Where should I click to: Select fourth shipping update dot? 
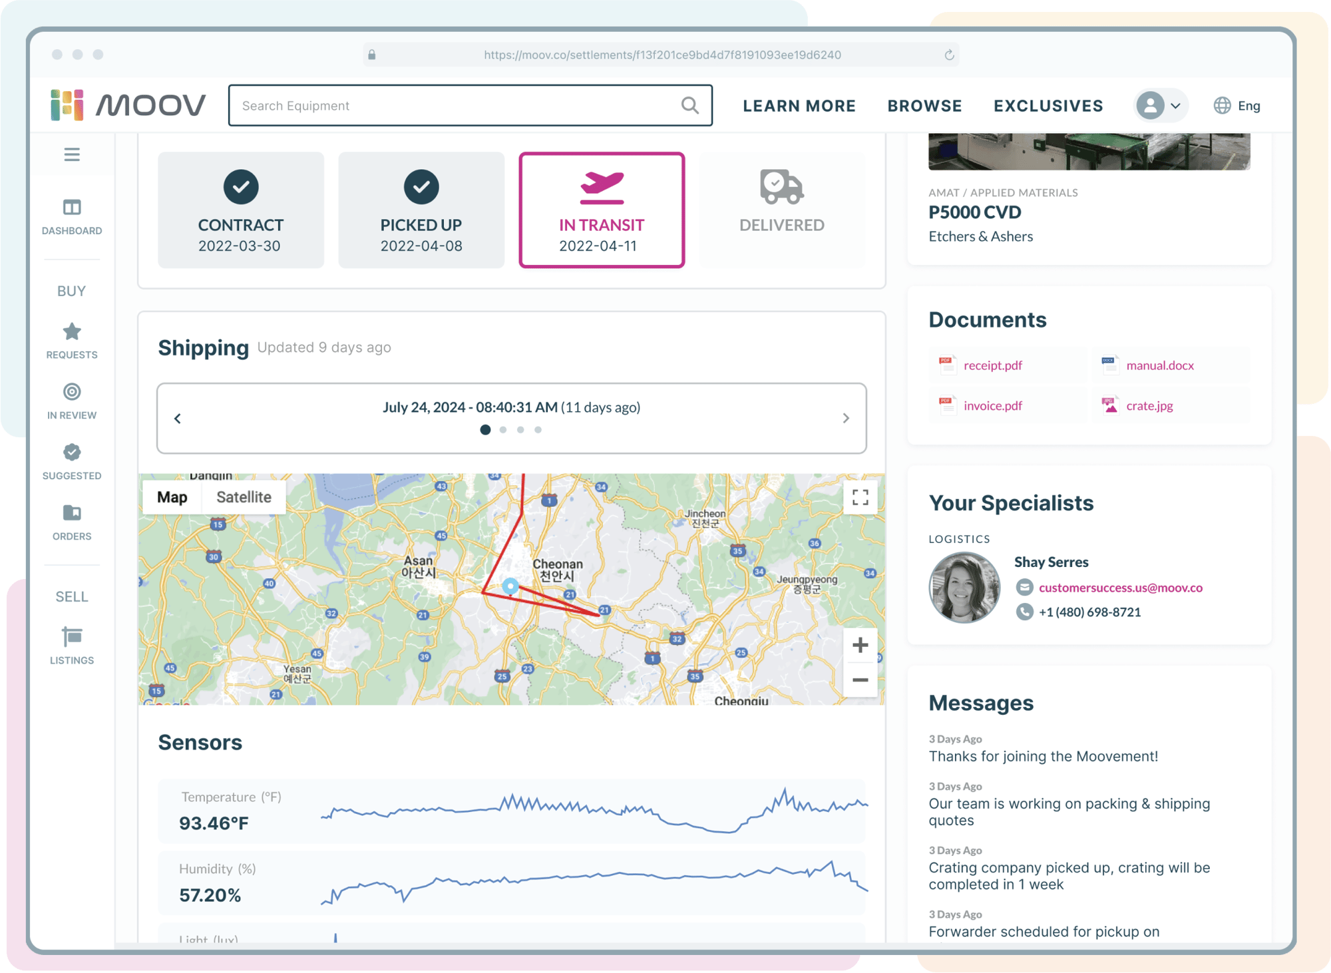coord(538,430)
